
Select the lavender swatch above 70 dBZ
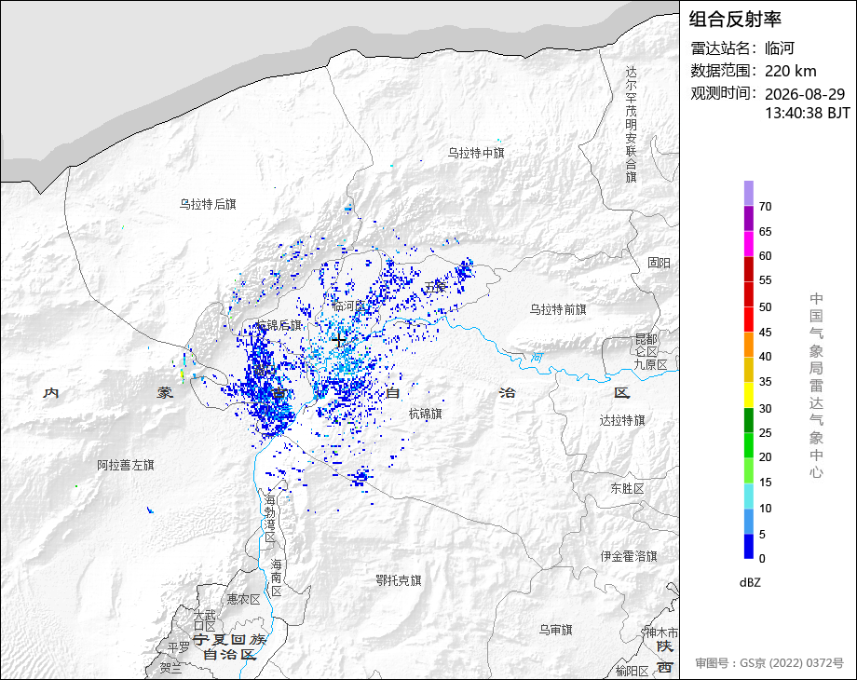[x=749, y=194]
